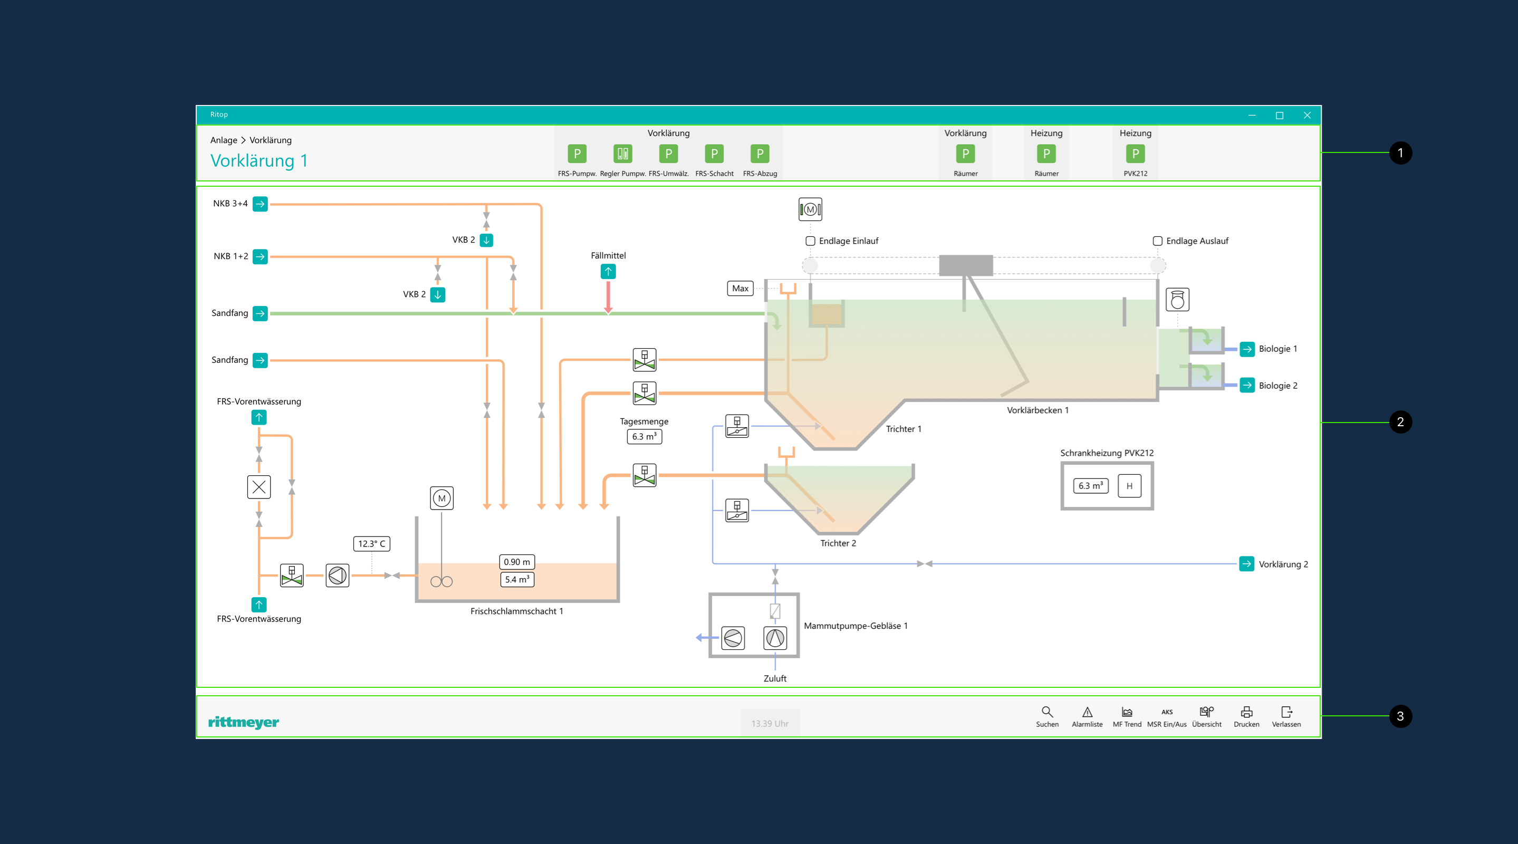The width and height of the screenshot is (1518, 844).
Task: Click arrow next to upper Sandfang
Action: coord(260,313)
